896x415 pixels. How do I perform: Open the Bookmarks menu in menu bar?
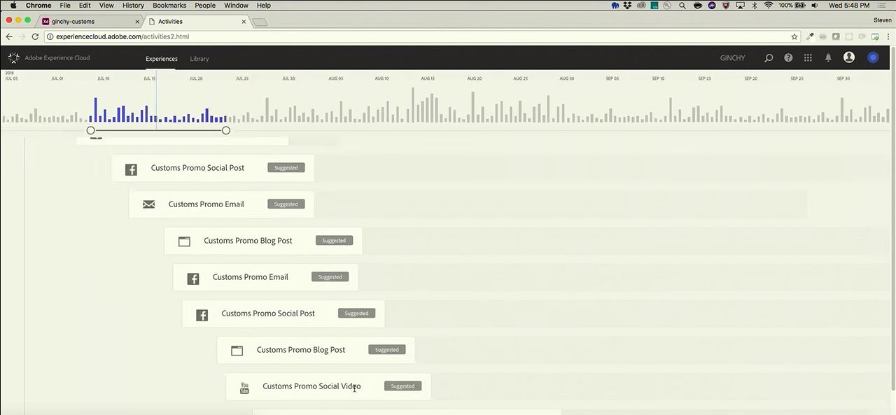(x=169, y=6)
